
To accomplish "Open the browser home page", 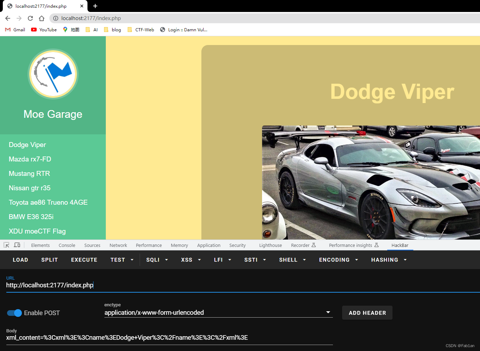I will tap(42, 18).
